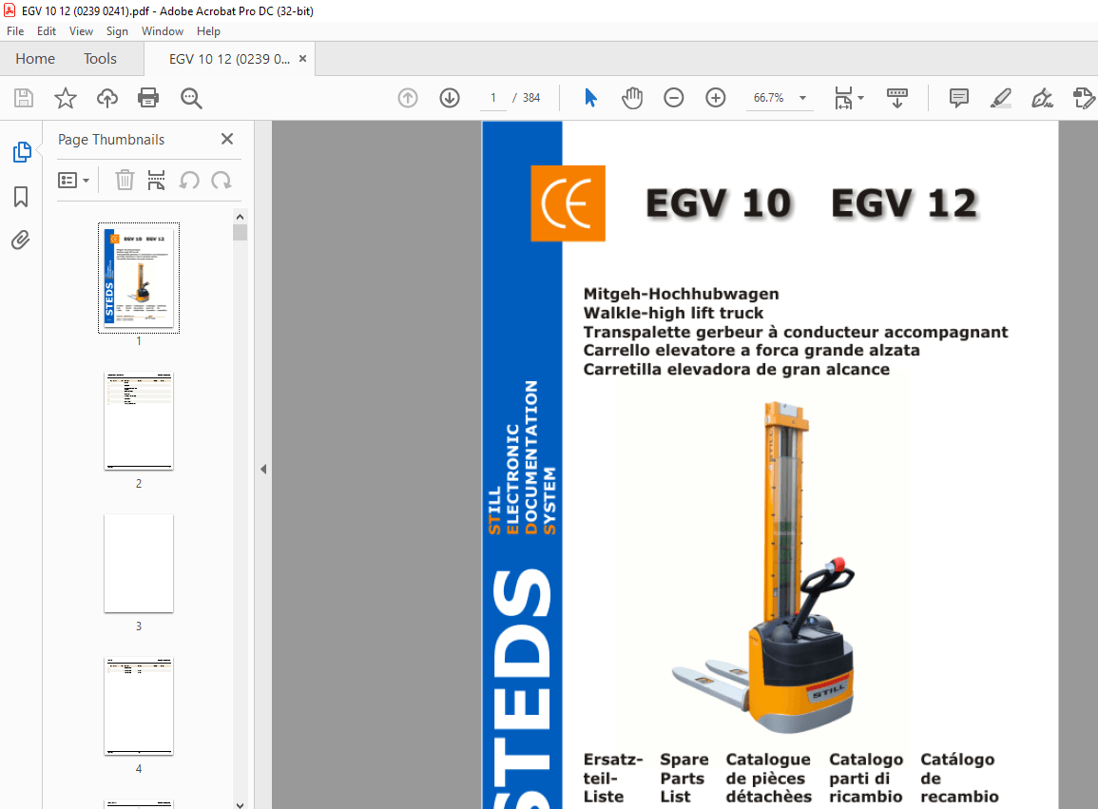The image size is (1098, 809).
Task: Open the zoom percentage dropdown
Action: tap(801, 98)
